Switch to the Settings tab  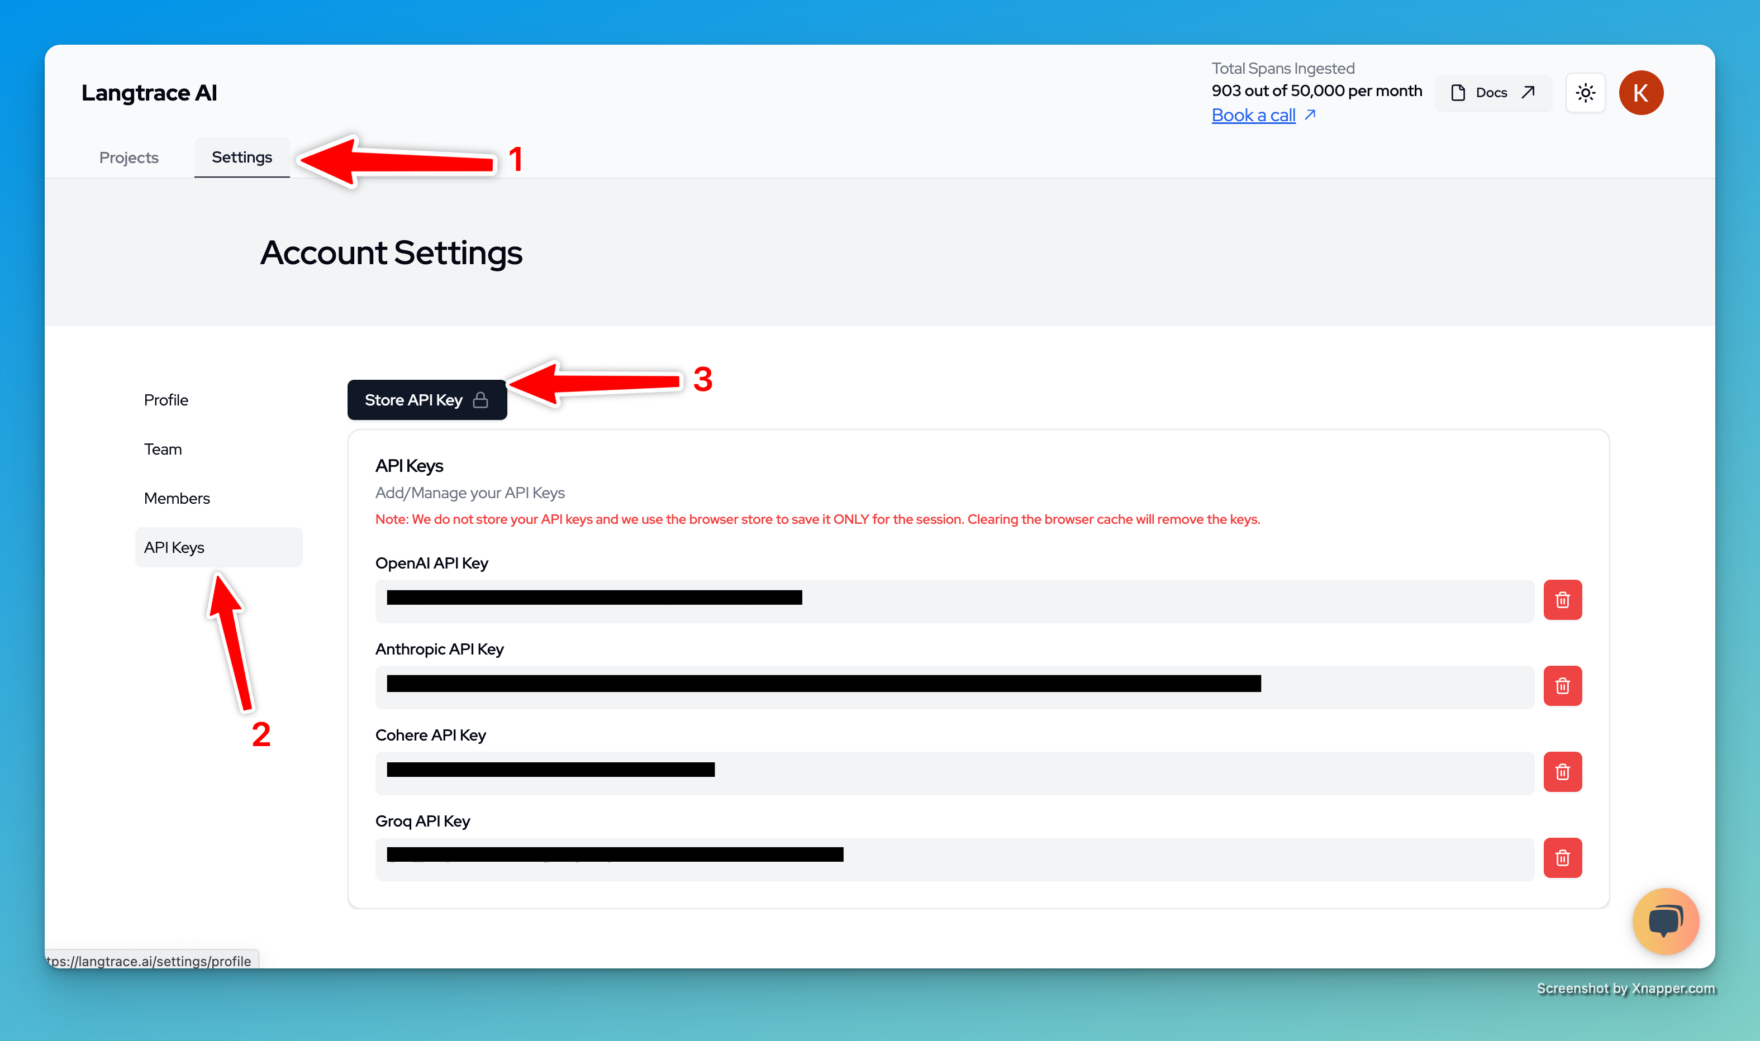click(241, 157)
